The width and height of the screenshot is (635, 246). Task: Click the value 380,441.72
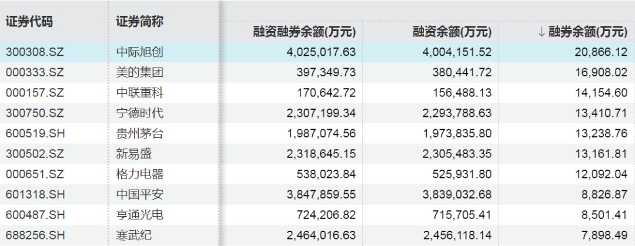[462, 72]
